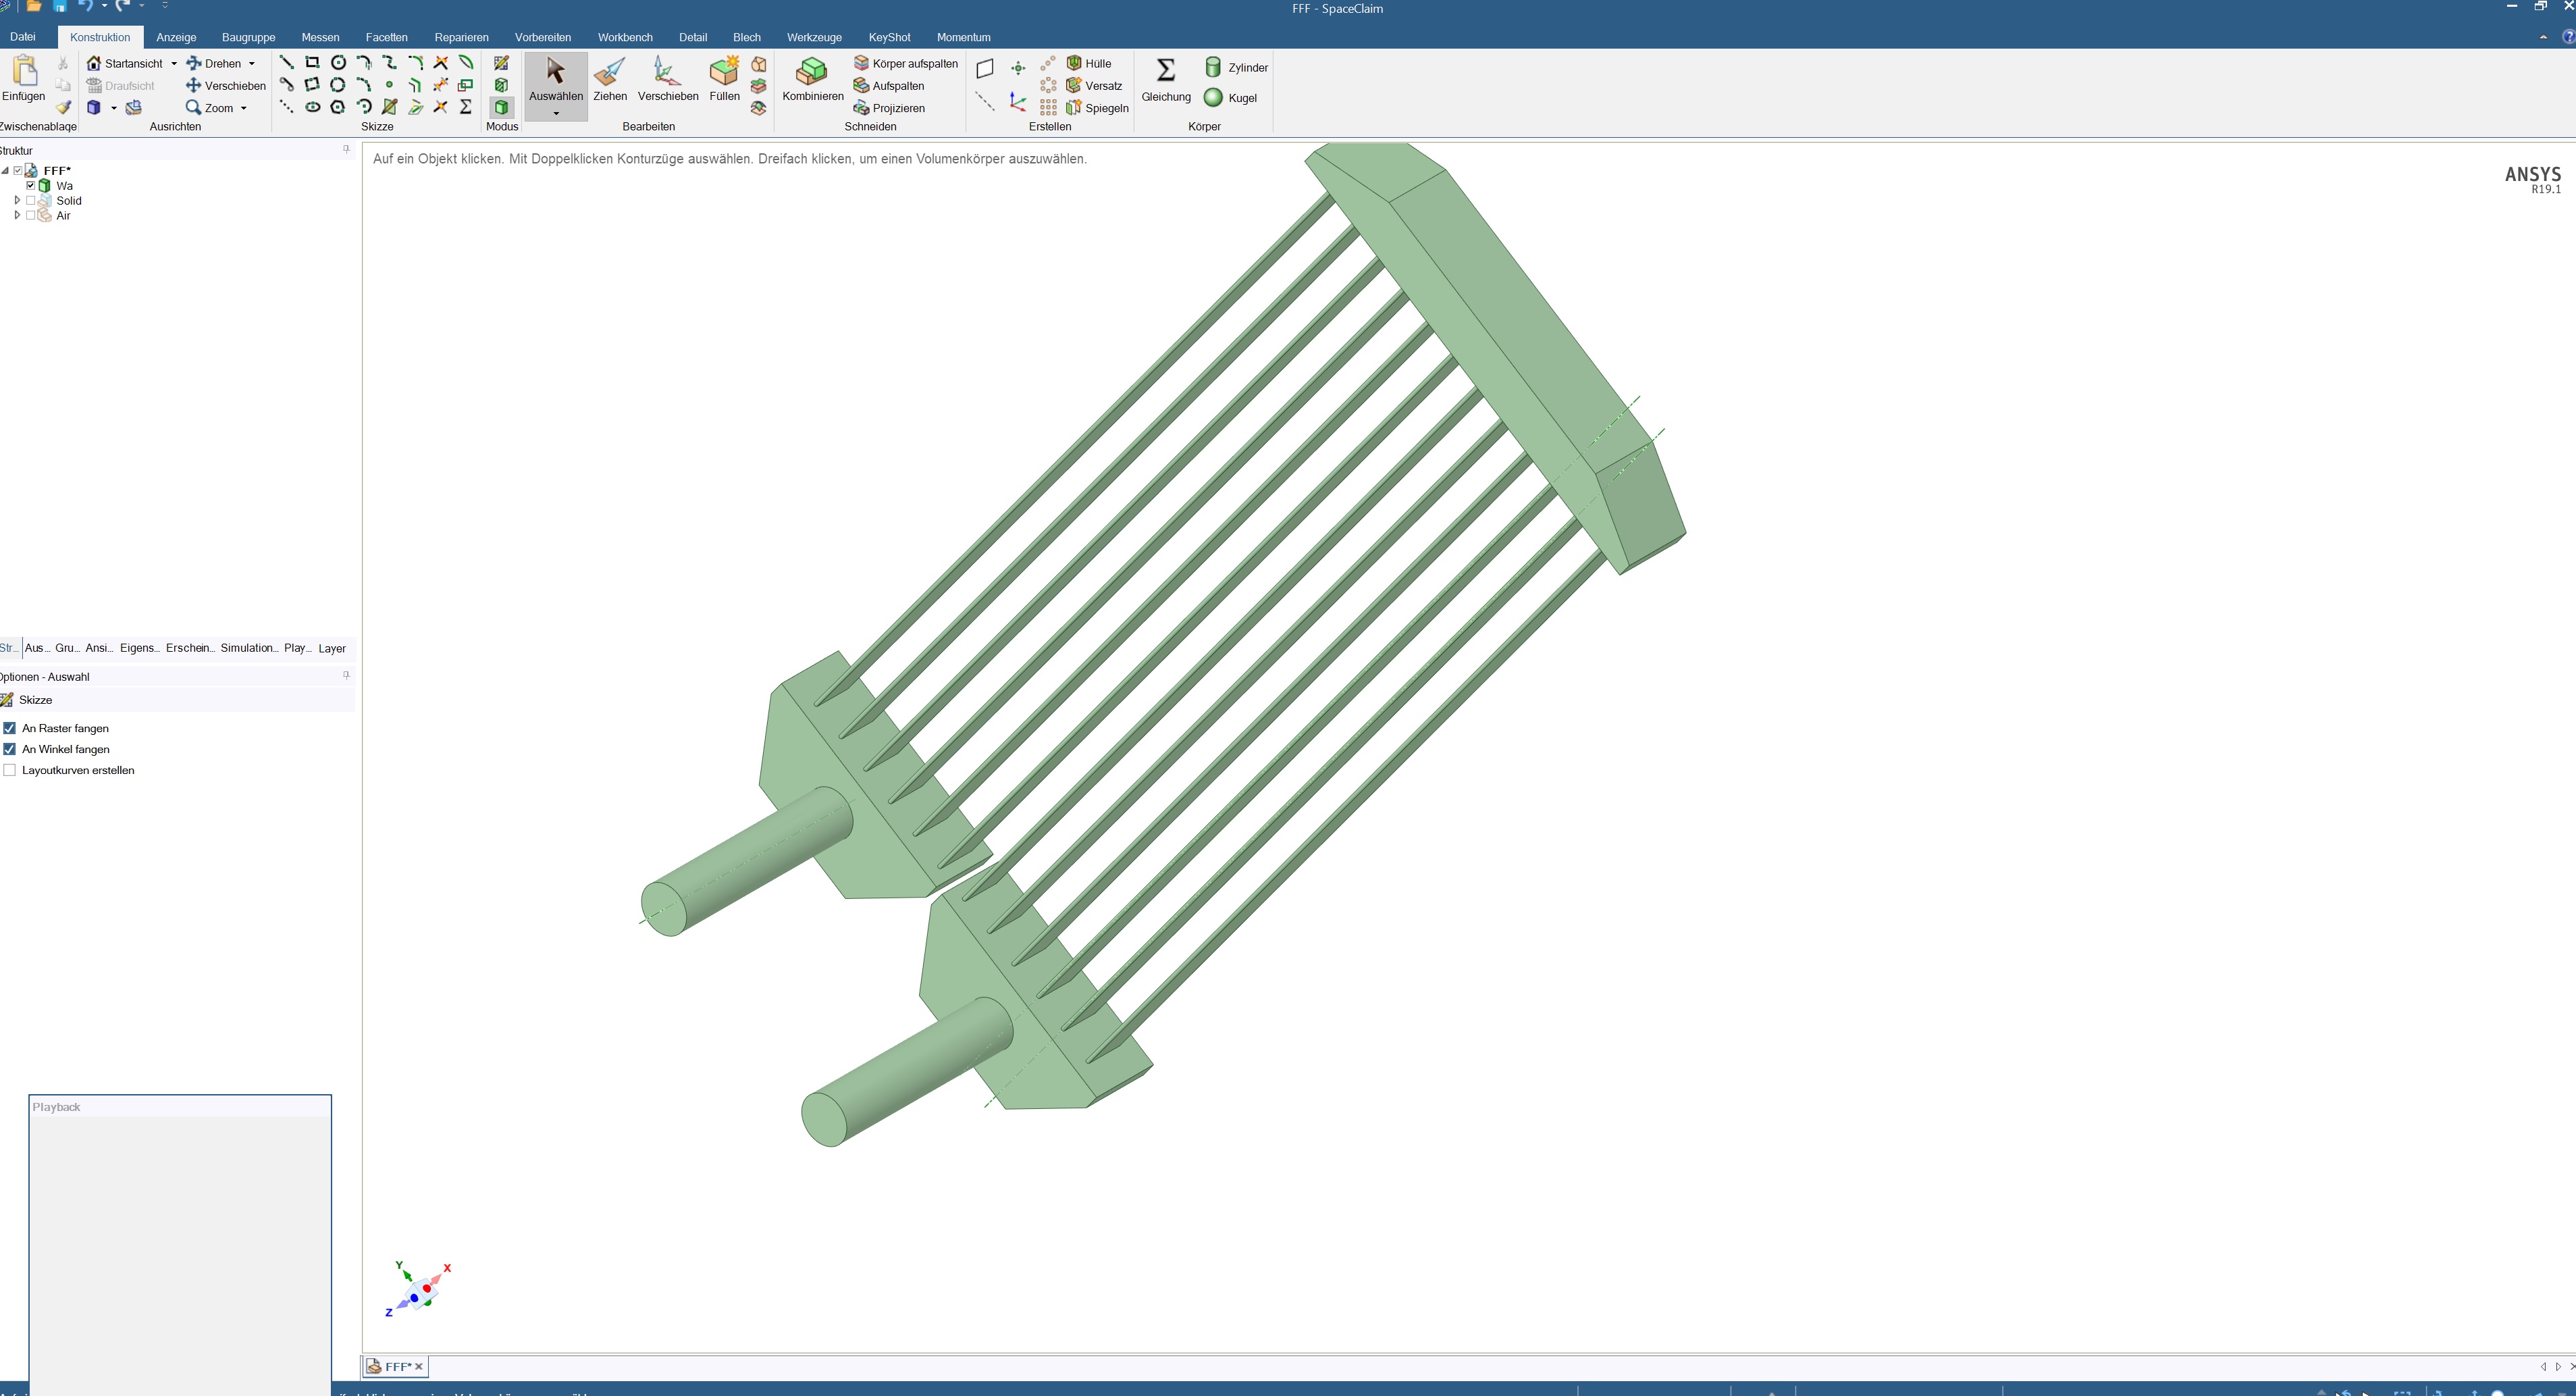The height and width of the screenshot is (1396, 2576).
Task: Open the Startansicht dropdown arrow
Action: coord(174,64)
